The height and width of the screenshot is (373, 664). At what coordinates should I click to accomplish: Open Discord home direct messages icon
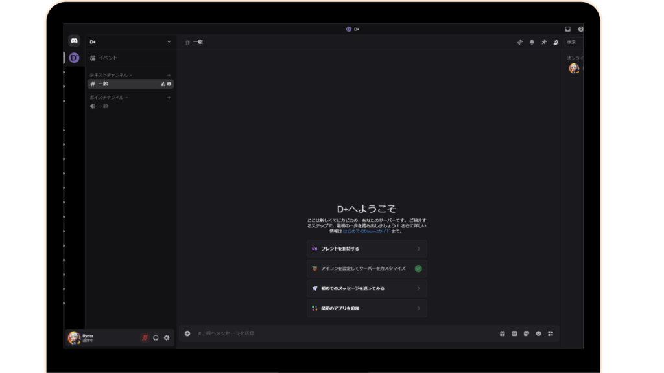point(74,41)
